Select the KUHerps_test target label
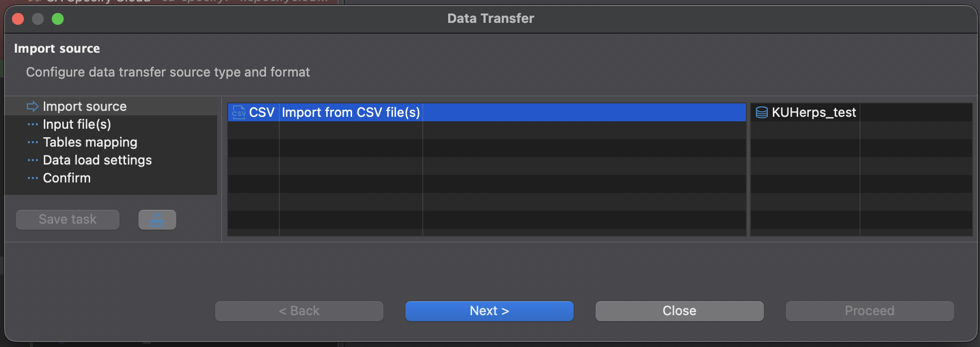The image size is (980, 347). [814, 112]
